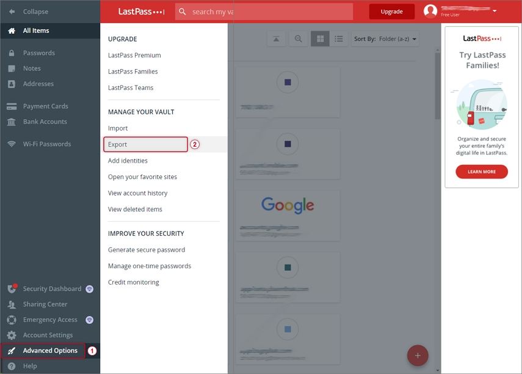The width and height of the screenshot is (522, 374).
Task: Click the user avatar icon
Action: click(x=430, y=12)
